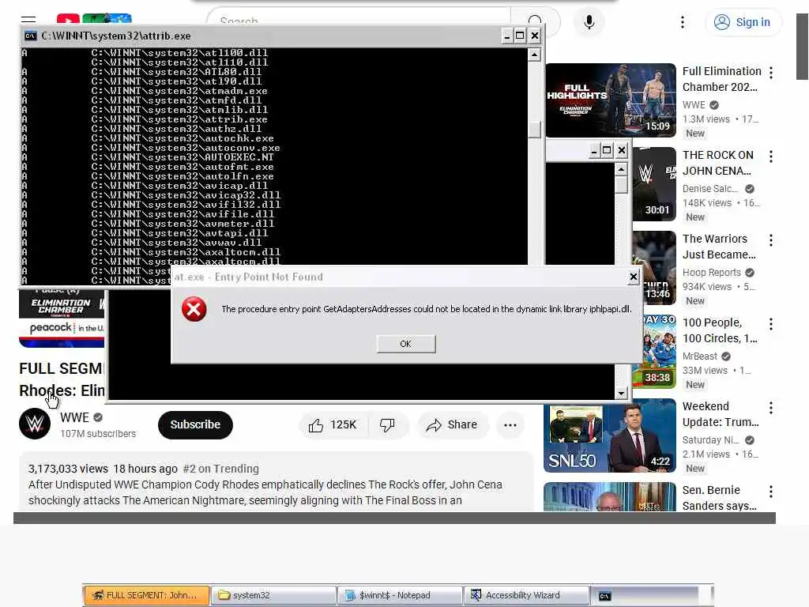
Task: Open options for Sen. Bernie Sanders video
Action: click(x=771, y=492)
